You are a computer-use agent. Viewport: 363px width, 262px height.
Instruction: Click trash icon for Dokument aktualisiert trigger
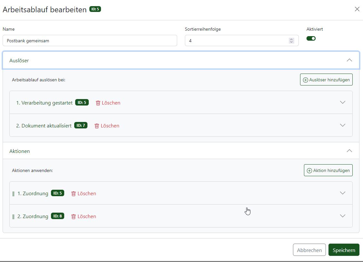(97, 126)
